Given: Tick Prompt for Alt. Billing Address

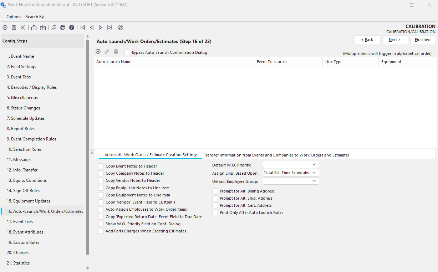Looking at the screenshot, I should pos(215,191).
